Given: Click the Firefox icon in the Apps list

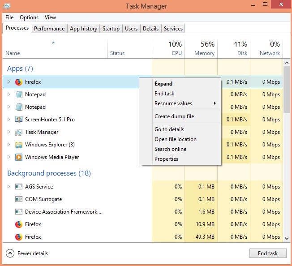Looking at the screenshot, I should 19,82.
